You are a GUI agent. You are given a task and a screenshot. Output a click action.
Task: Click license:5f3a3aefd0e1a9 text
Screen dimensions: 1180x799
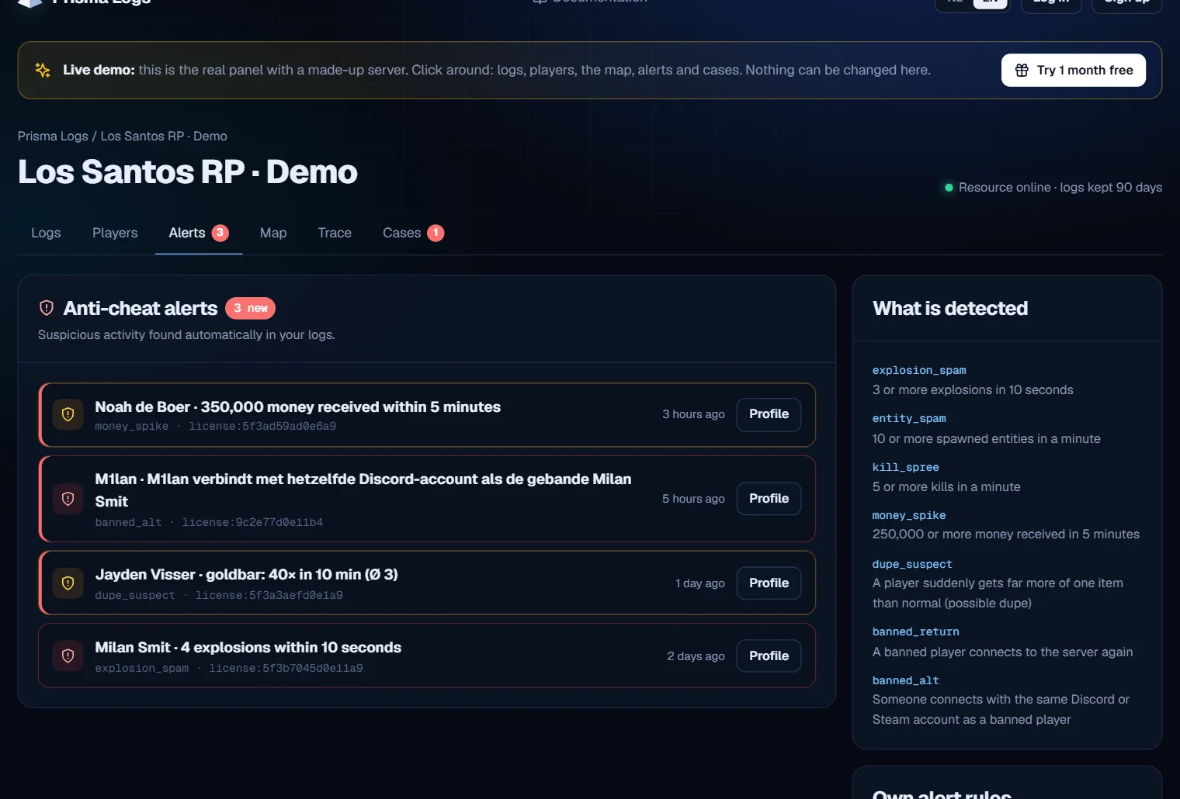pos(269,596)
